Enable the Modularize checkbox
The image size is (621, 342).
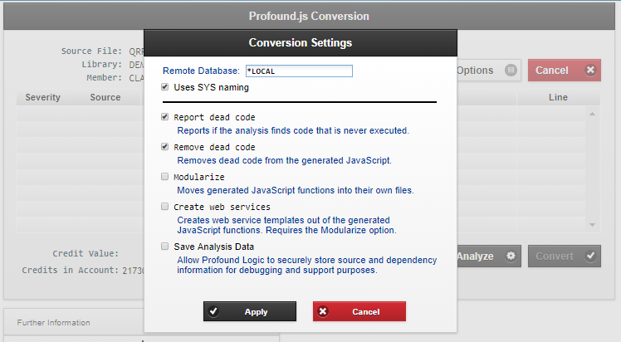pos(166,177)
